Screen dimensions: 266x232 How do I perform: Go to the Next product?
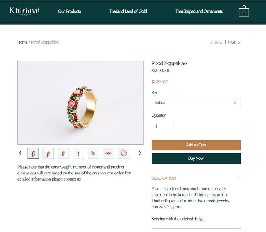(234, 43)
